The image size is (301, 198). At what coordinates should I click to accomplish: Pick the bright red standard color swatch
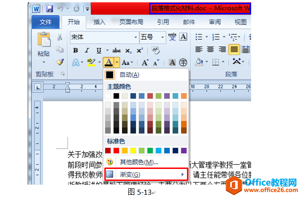(x=116, y=150)
